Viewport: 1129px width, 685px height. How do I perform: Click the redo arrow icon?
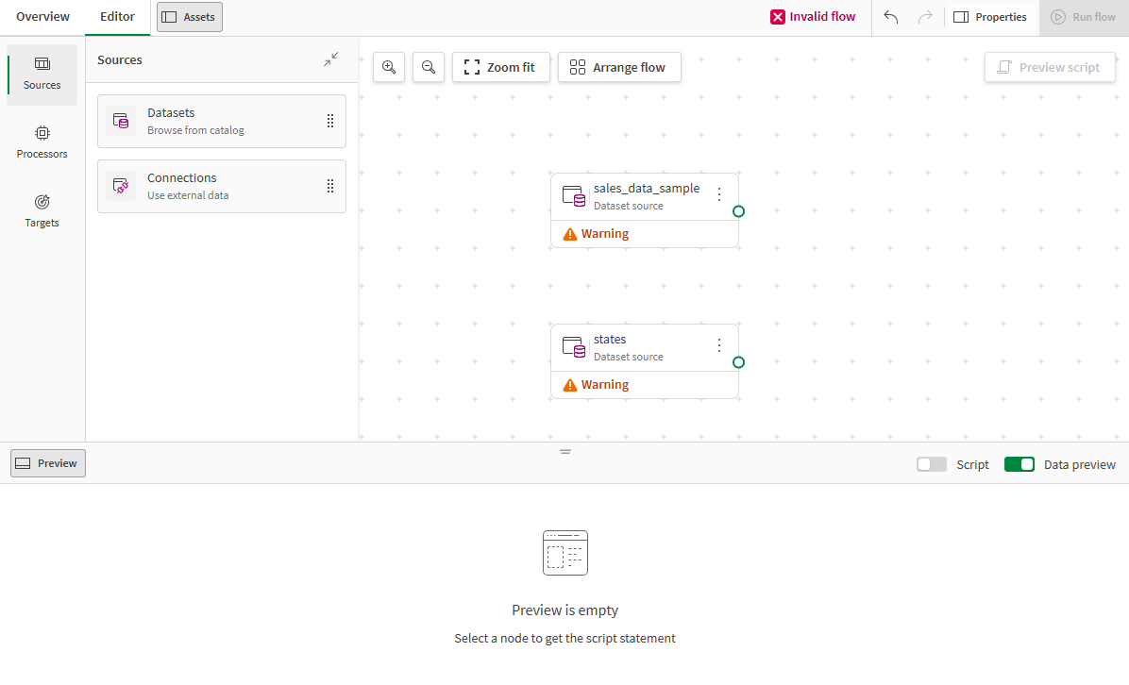(925, 17)
